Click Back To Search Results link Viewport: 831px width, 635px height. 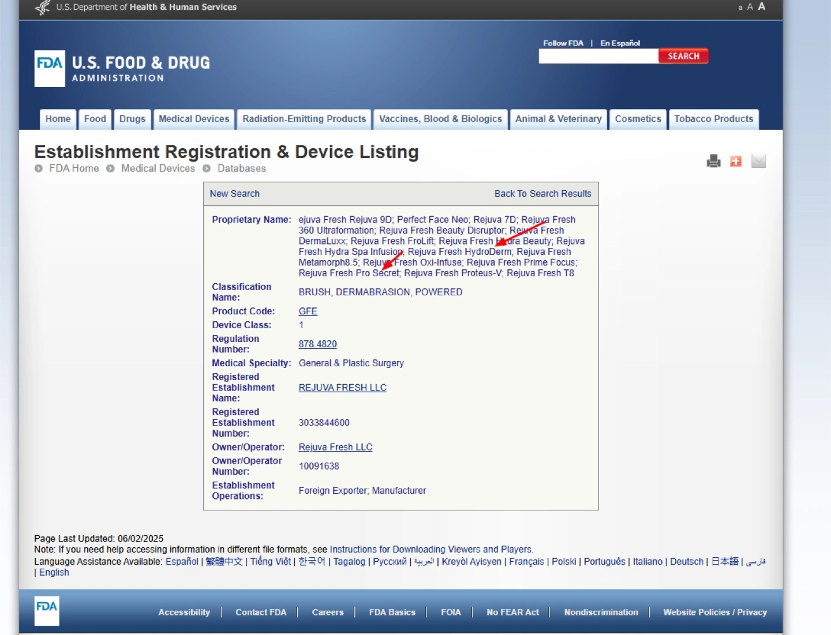coord(542,194)
